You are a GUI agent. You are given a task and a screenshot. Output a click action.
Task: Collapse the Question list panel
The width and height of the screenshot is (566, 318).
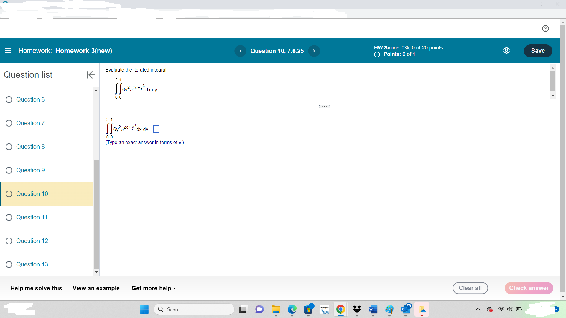pos(91,75)
